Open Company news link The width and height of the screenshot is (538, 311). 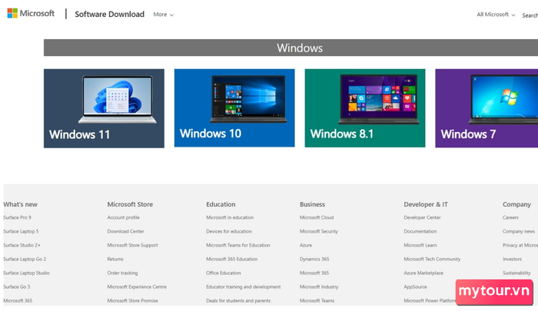point(519,231)
